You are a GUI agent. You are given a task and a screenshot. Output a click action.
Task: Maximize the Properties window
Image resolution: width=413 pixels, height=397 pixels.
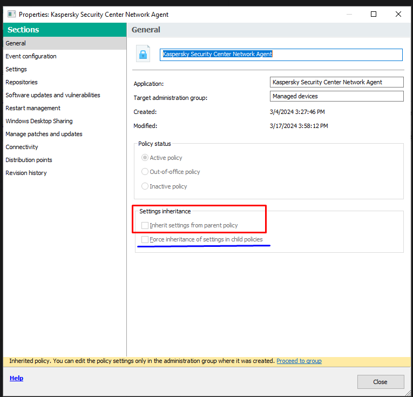tap(374, 14)
